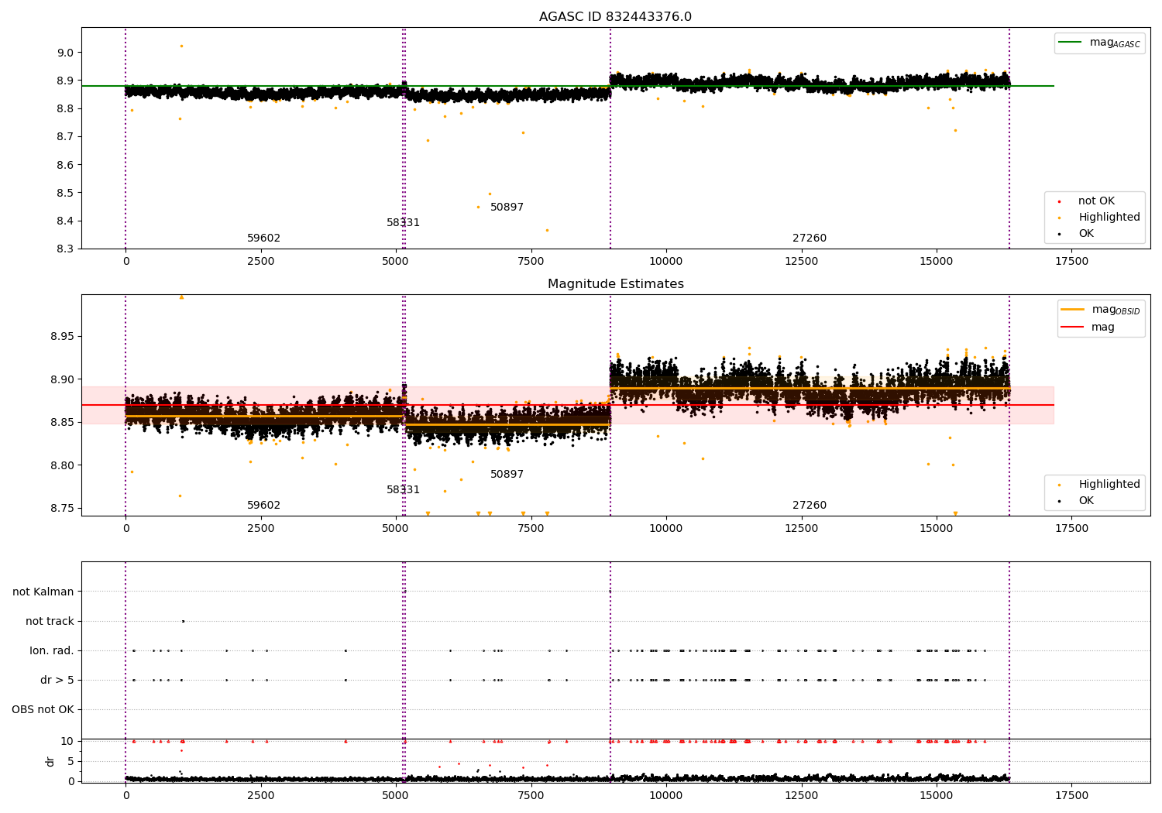Click y-axis tick 8.90 on Magnitude Estimates plot
Image resolution: width=1162 pixels, height=813 pixels.
pos(62,380)
